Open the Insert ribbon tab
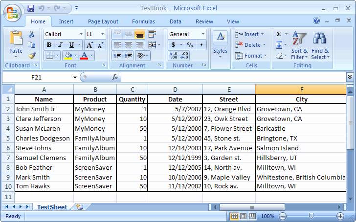 pos(66,21)
